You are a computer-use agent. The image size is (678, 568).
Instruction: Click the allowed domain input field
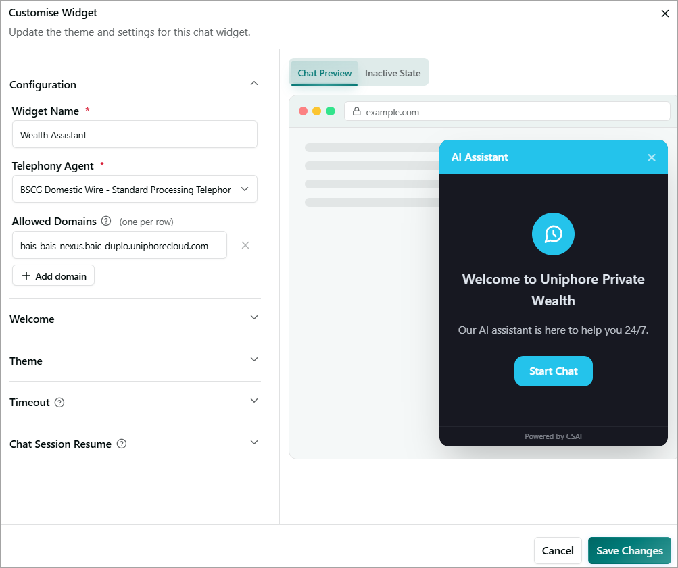[x=120, y=245]
